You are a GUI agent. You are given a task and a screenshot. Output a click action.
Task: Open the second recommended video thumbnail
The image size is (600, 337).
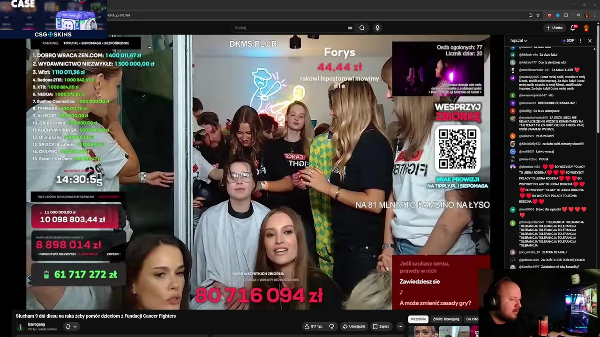tap(454, 331)
